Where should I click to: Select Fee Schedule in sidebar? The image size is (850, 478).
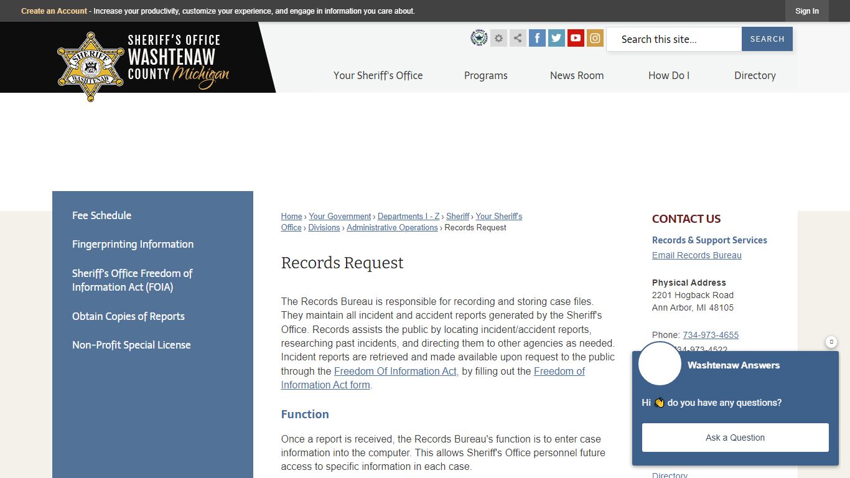102,215
